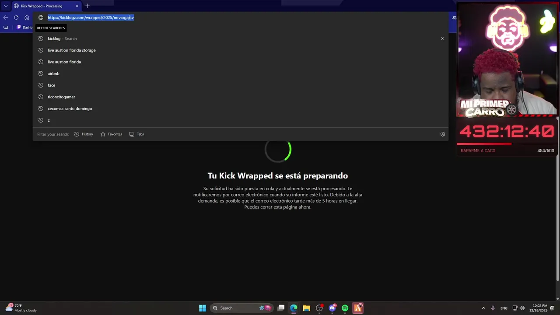Select the 'face' recent search
Screen dimensions: 560x315
[x=241, y=85]
